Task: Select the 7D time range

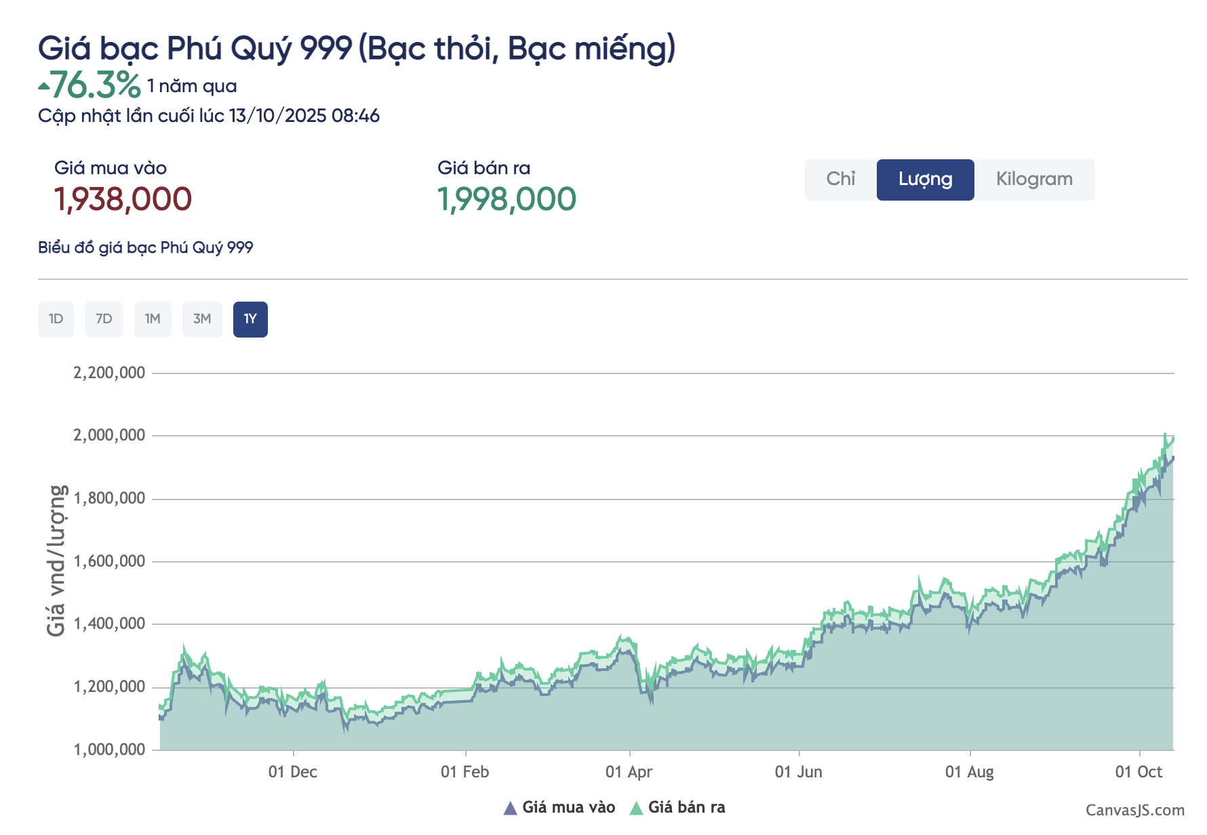Action: (104, 319)
